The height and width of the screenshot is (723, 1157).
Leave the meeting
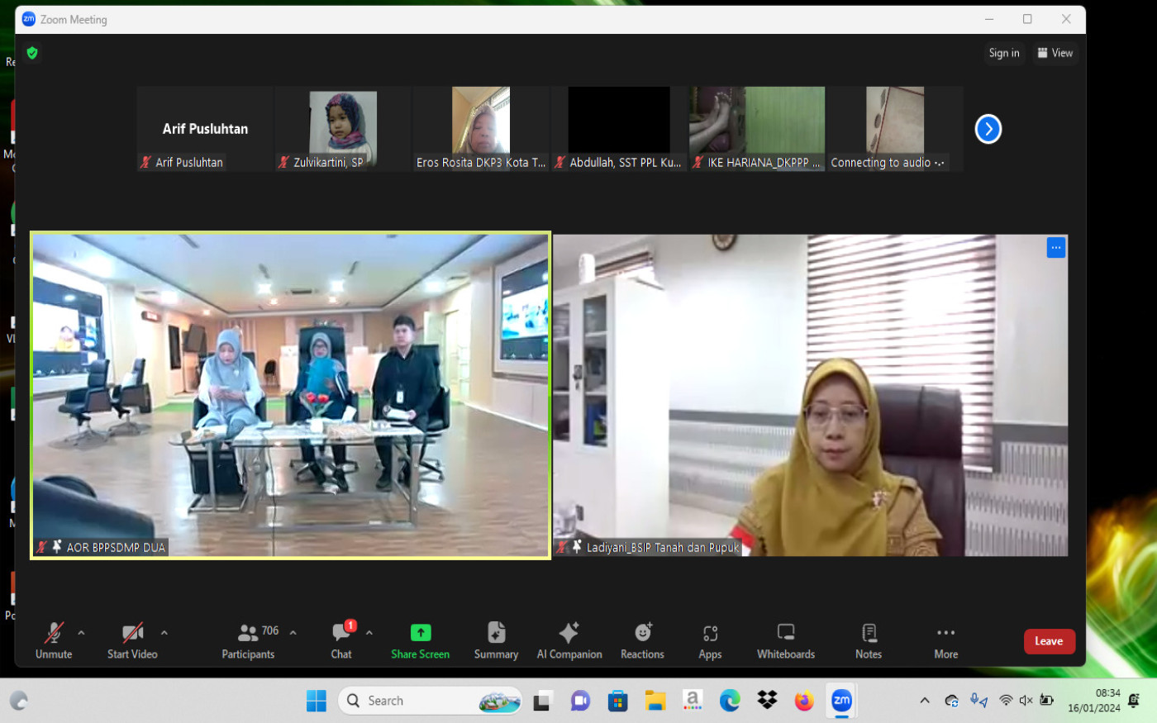click(1049, 641)
